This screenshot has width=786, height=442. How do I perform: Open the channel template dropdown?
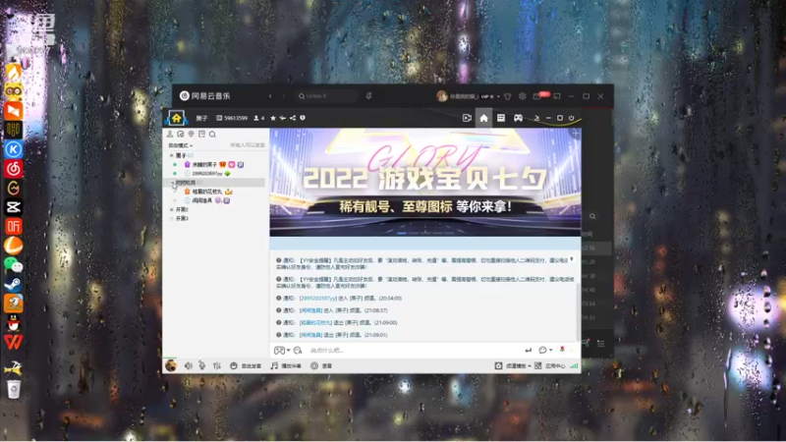coord(513,365)
